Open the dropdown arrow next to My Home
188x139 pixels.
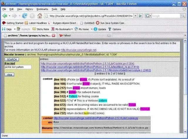pyautogui.click(x=92, y=29)
